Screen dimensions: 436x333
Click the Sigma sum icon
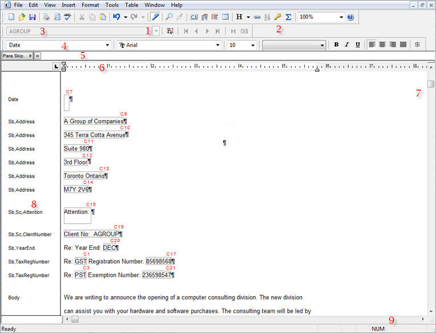coord(288,17)
